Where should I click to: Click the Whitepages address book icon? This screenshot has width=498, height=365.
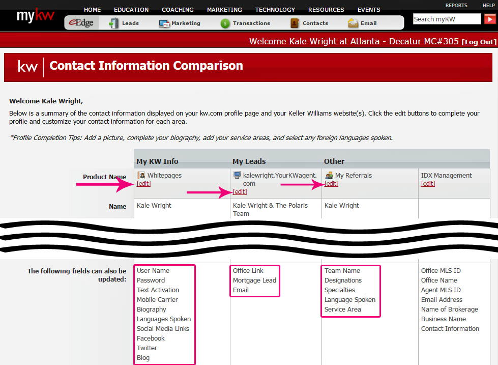pos(141,175)
